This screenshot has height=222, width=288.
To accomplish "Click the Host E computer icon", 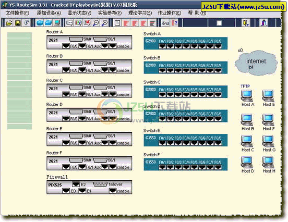I will pyautogui.click(x=268, y=96).
